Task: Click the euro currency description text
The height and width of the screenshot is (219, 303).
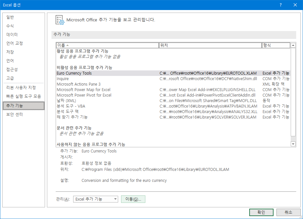Action: [x=124, y=181]
